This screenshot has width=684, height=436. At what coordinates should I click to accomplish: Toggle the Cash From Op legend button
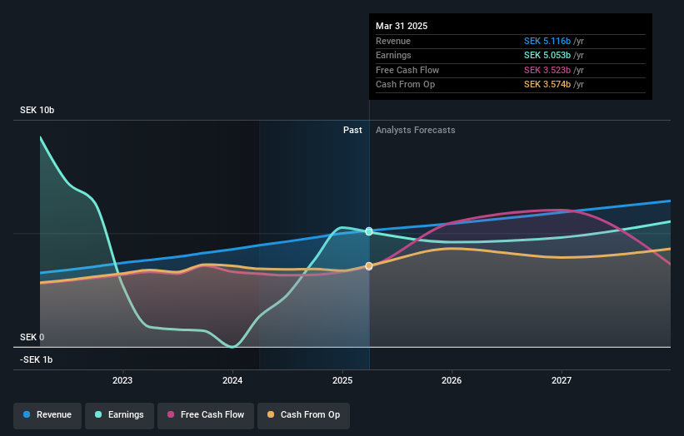click(303, 415)
